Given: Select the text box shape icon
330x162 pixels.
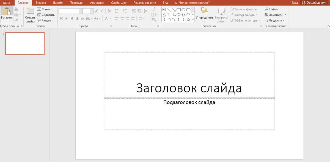Looking at the screenshot, I should coord(164,10).
